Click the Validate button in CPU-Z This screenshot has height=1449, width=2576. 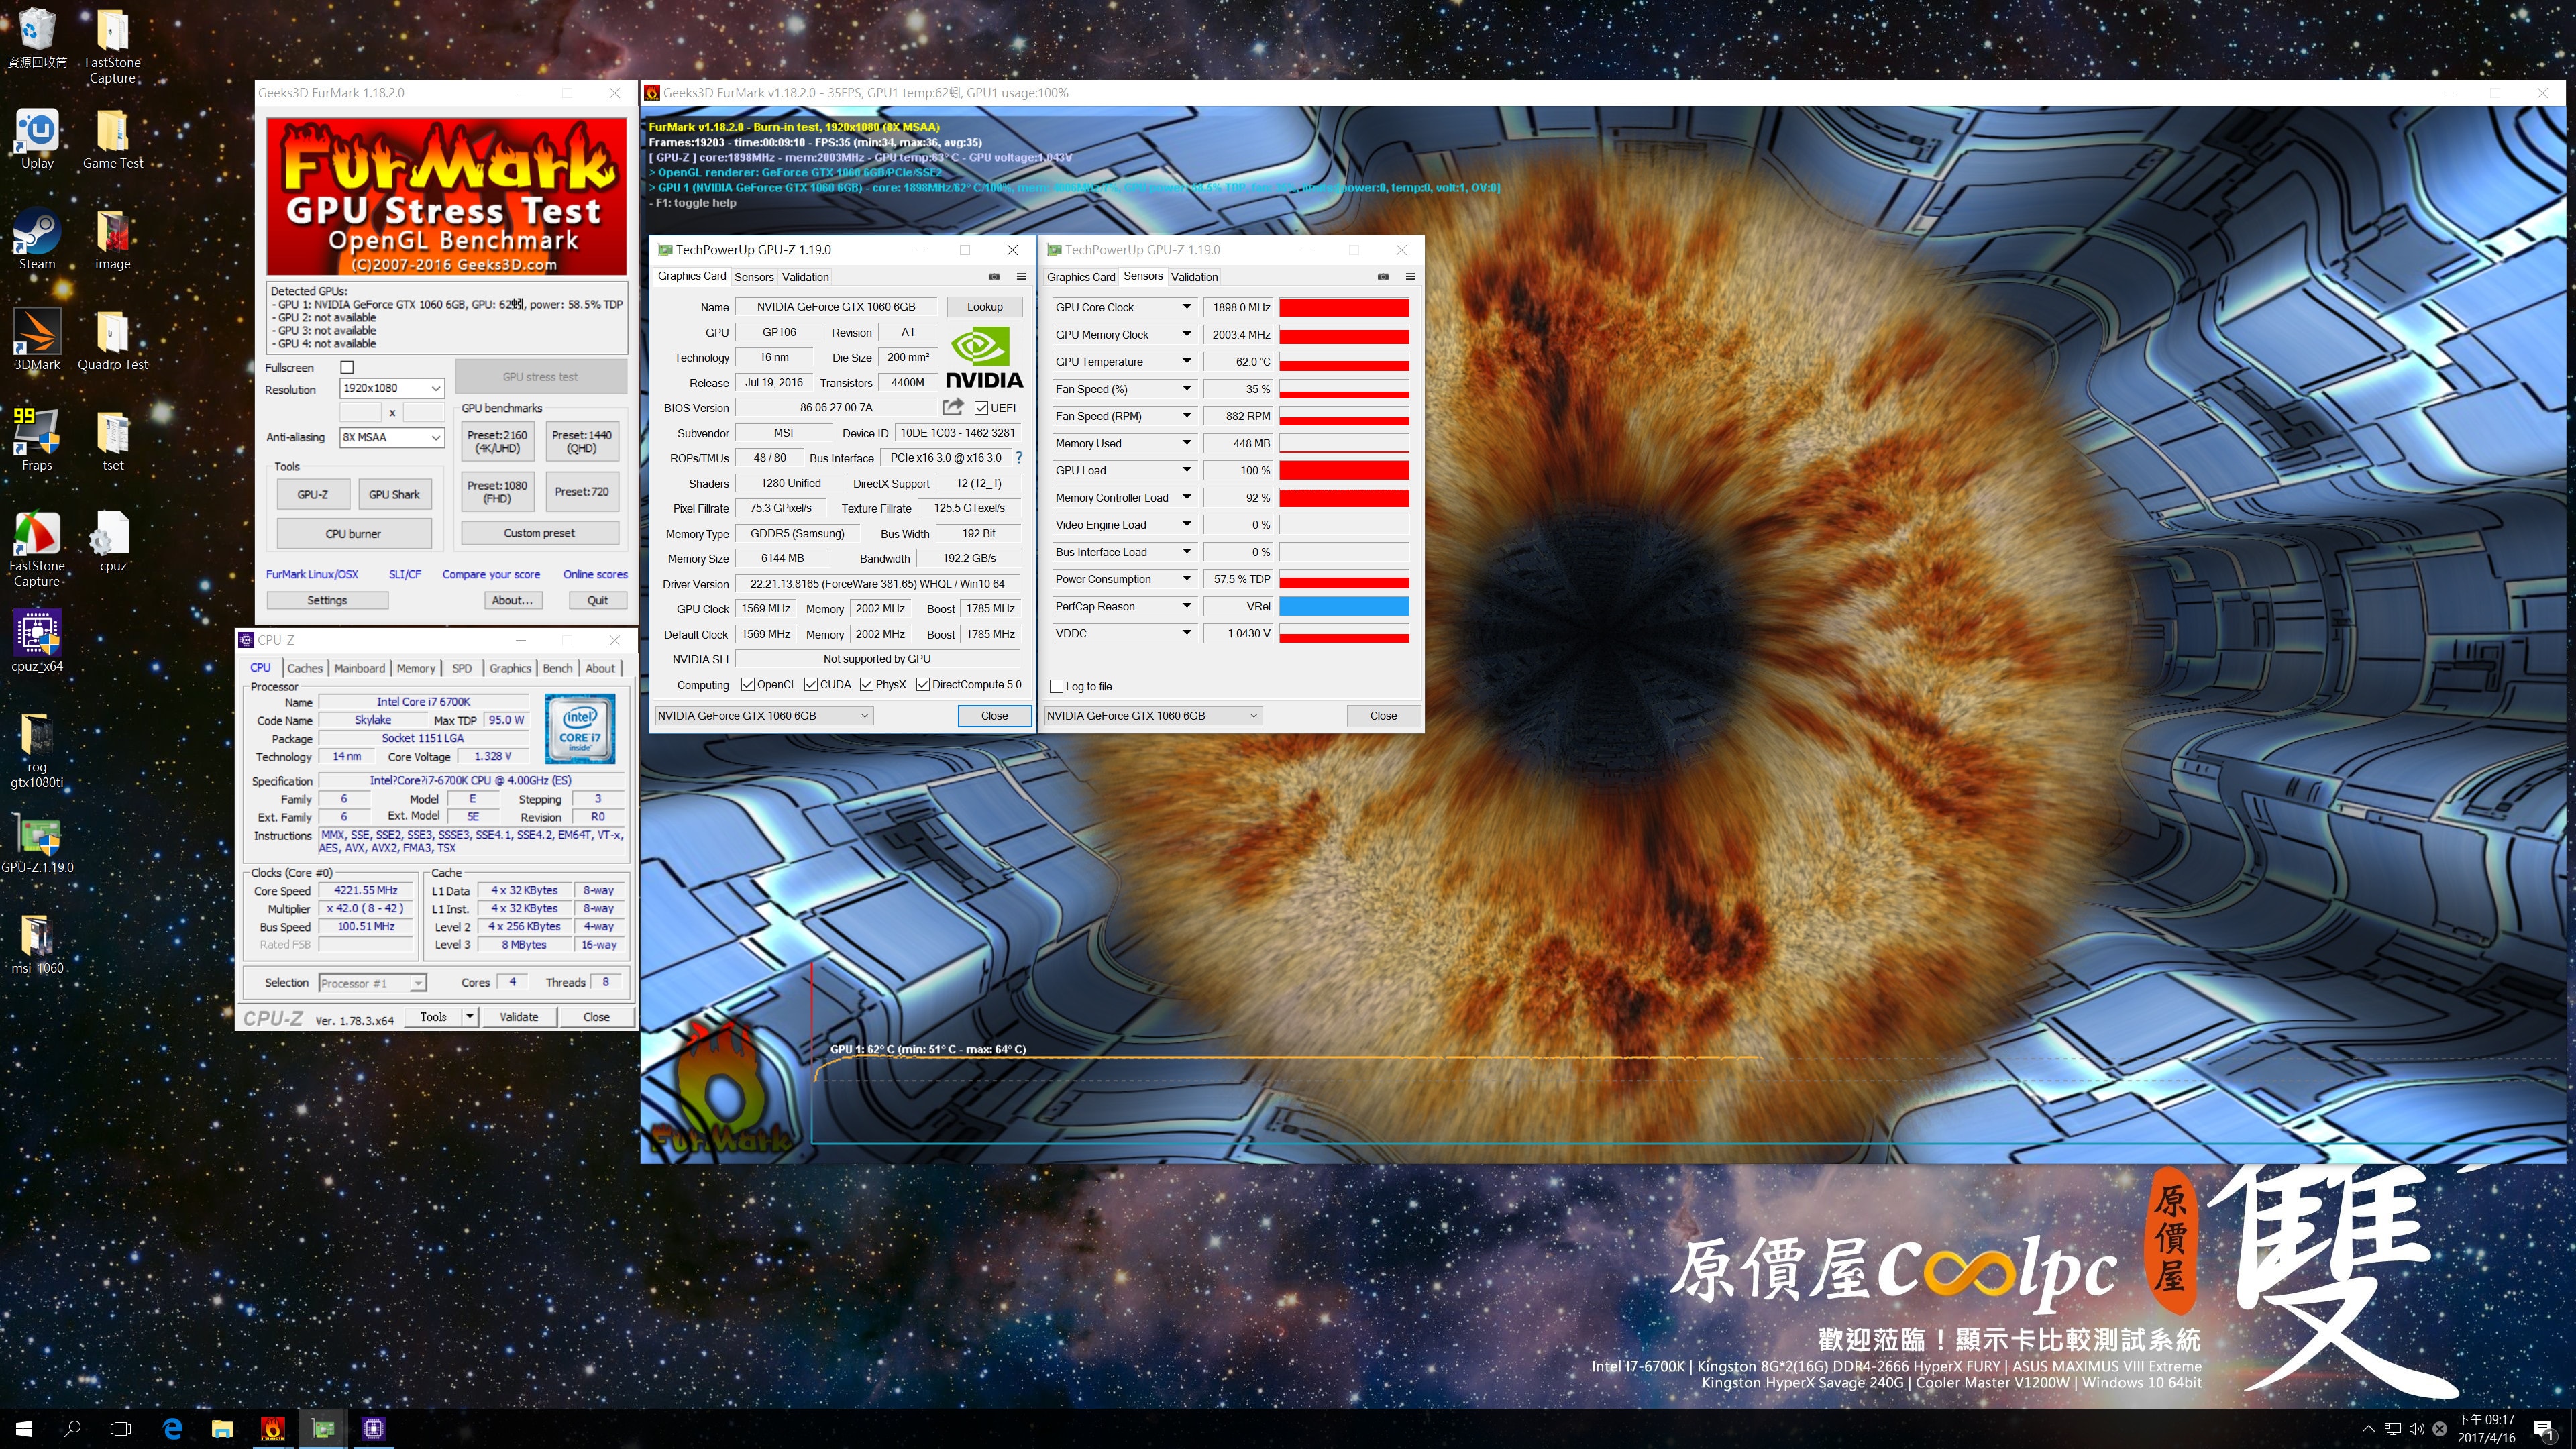point(518,1017)
